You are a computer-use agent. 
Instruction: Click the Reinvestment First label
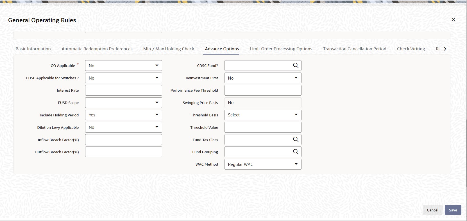pyautogui.click(x=202, y=78)
